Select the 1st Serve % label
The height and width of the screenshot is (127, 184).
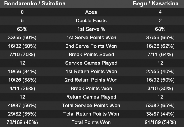pyautogui.click(x=91, y=29)
